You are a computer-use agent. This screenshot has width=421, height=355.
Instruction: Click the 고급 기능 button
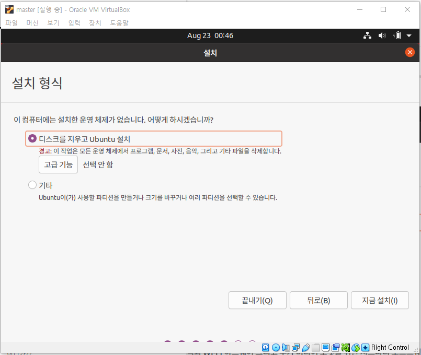(x=58, y=164)
